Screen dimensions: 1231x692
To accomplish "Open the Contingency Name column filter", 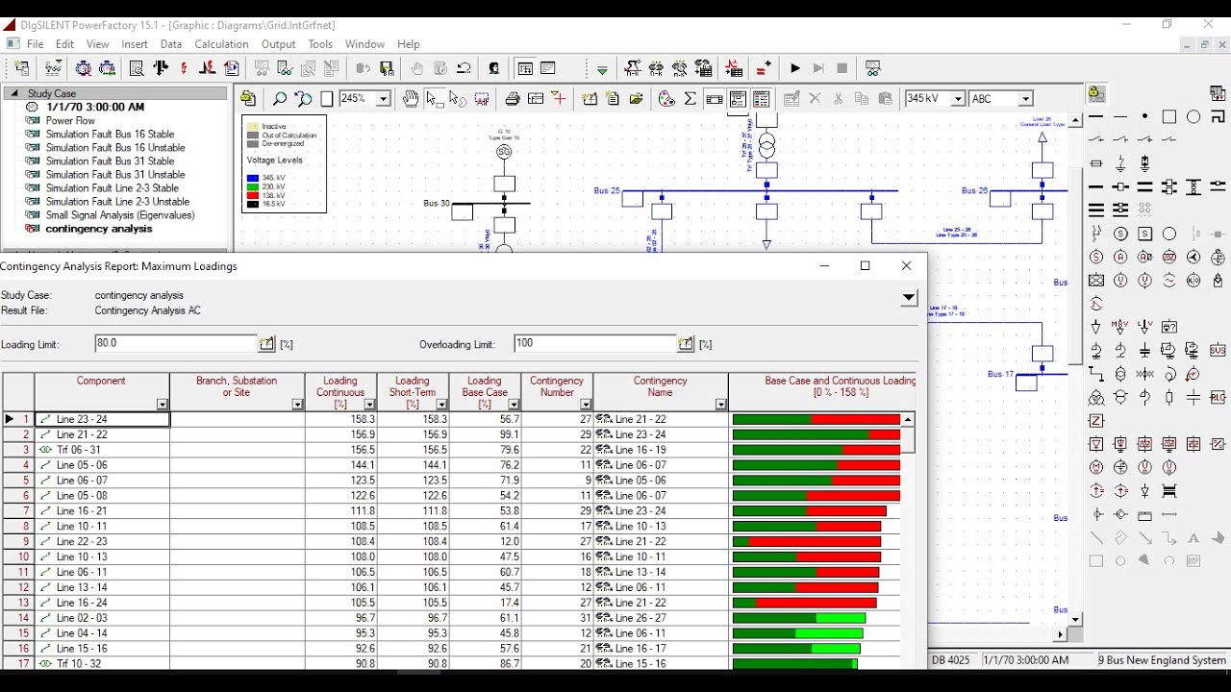I will tap(721, 405).
